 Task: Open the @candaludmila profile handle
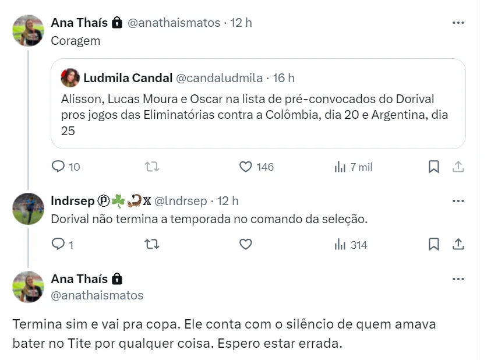219,78
